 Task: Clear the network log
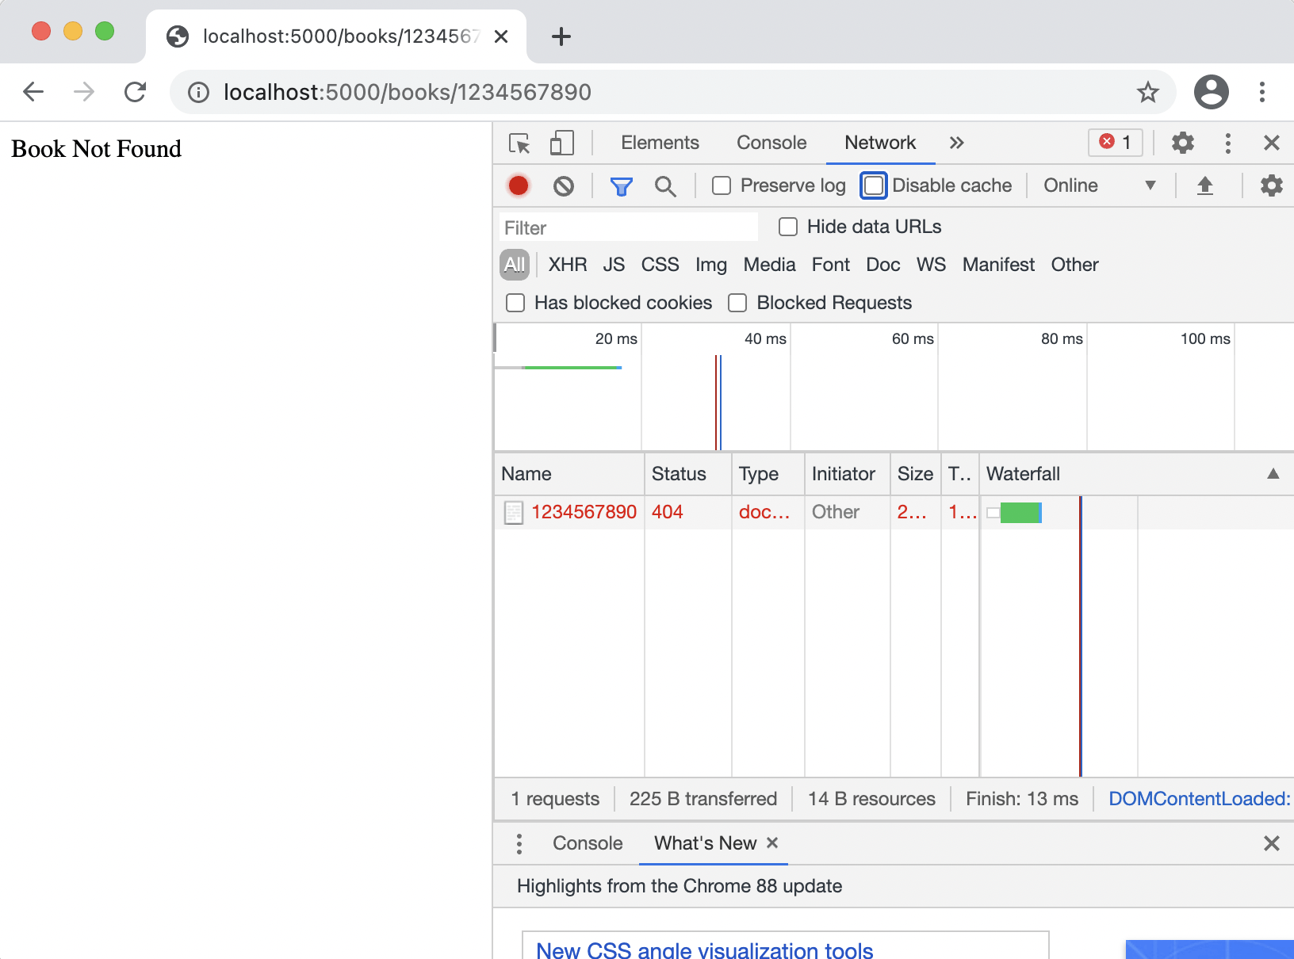[564, 186]
